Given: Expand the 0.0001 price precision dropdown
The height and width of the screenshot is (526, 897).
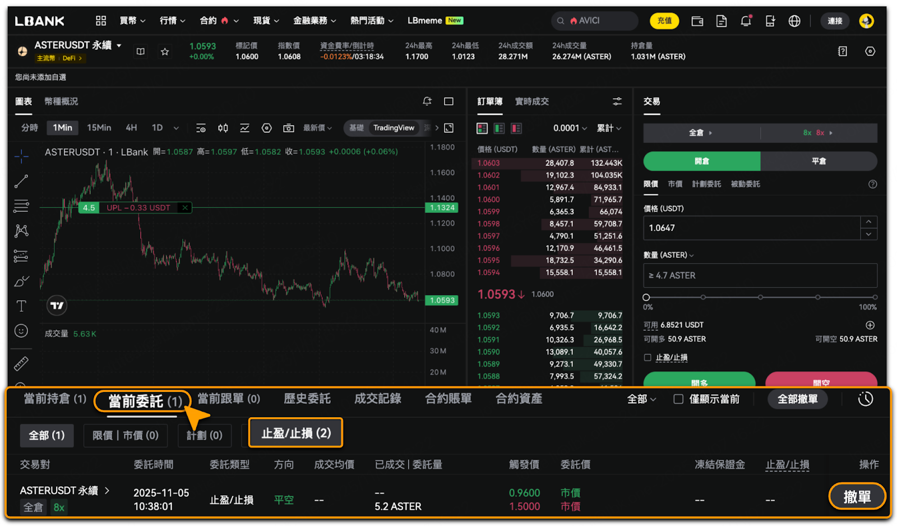Looking at the screenshot, I should (570, 128).
